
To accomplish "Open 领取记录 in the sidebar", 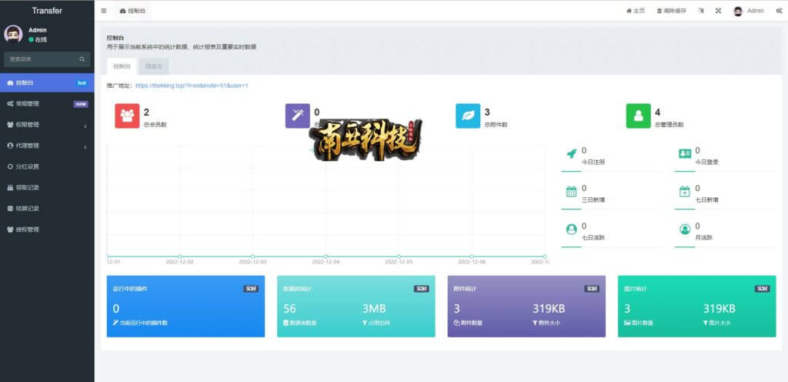I will [47, 187].
